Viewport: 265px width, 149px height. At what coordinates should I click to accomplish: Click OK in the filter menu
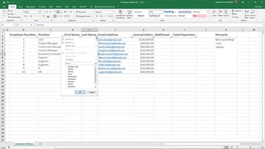80,92
